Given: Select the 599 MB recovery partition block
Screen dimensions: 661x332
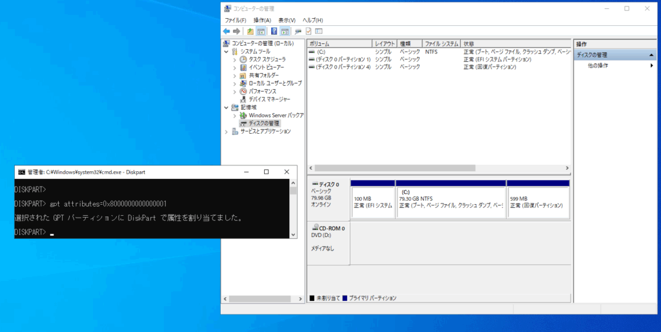Looking at the screenshot, I should [538, 202].
